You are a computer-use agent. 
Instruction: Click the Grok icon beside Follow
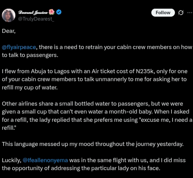tap(181, 12)
